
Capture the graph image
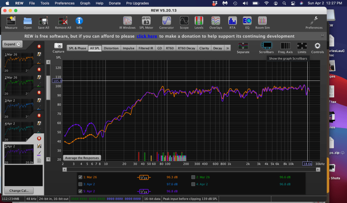tap(59, 48)
